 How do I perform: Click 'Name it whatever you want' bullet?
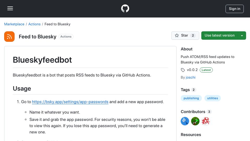(x=55, y=112)
